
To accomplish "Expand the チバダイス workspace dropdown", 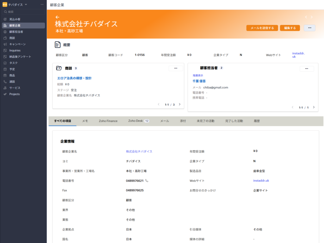I will point(26,4).
